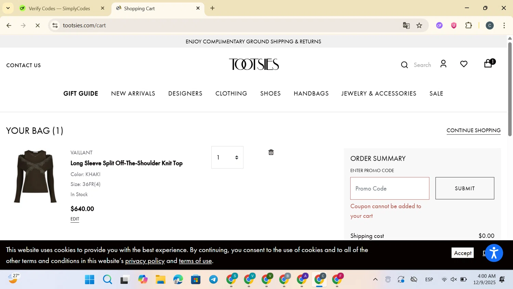Open the NEW ARRIVALS menu
Screen dimensions: 513x289
133,93
